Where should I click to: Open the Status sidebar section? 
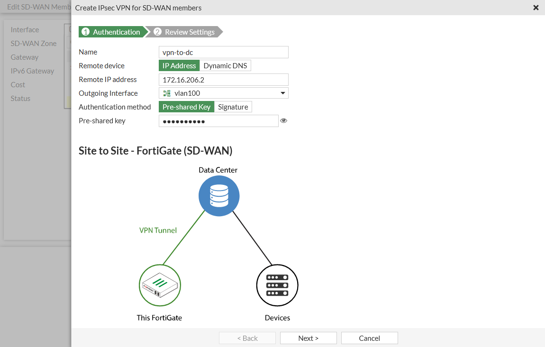[20, 98]
